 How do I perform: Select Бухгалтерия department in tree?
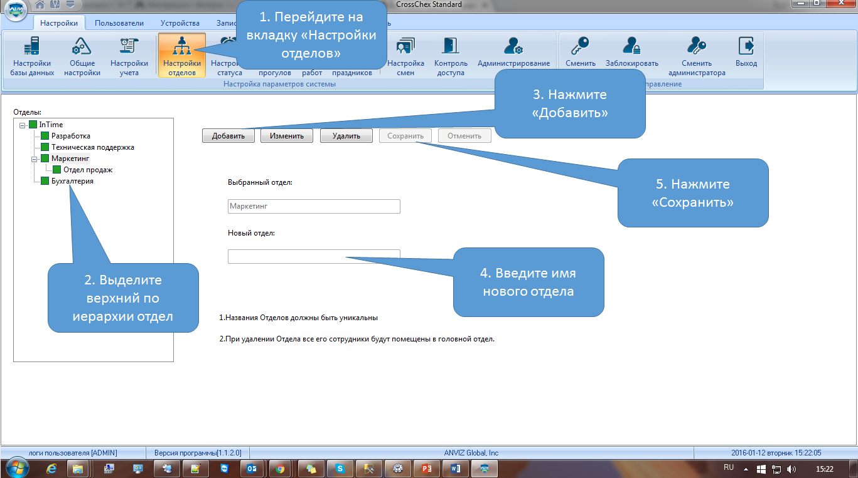pyautogui.click(x=72, y=181)
